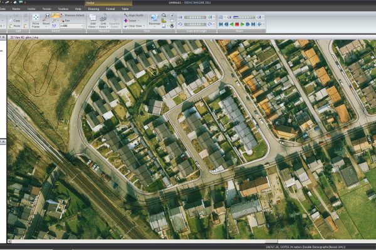
Task: Click the roam step backward button
Action: (226, 24)
